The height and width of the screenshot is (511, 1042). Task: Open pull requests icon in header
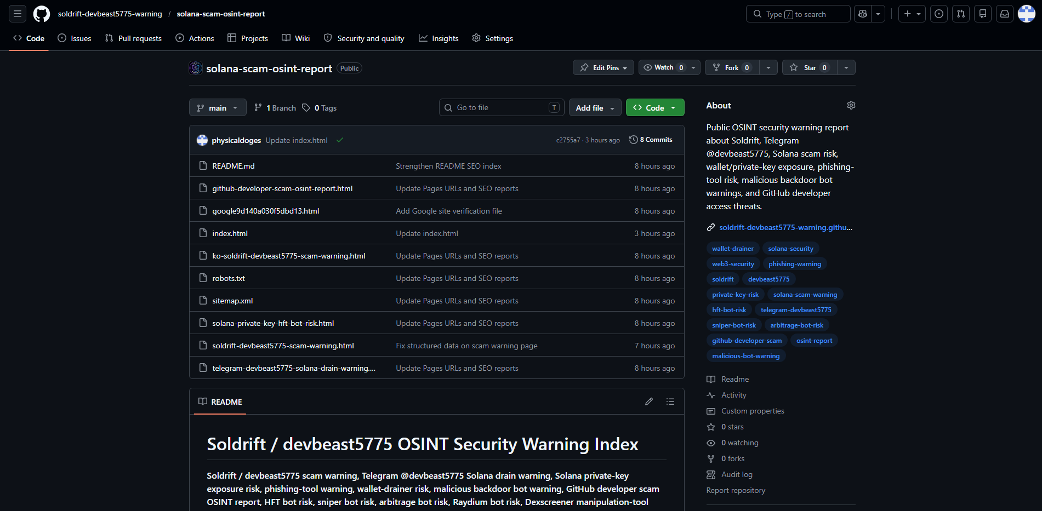[x=961, y=14]
